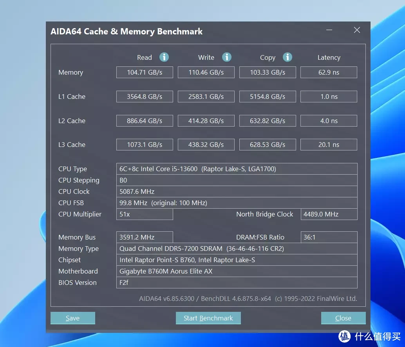Click the window title AIDA64 Cache & Memory Benchmark
This screenshot has width=405, height=347.
127,31
